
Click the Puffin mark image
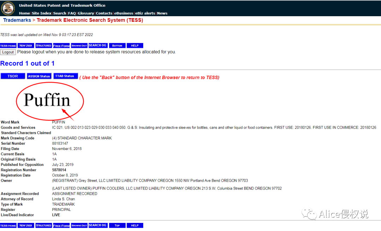click(47, 100)
